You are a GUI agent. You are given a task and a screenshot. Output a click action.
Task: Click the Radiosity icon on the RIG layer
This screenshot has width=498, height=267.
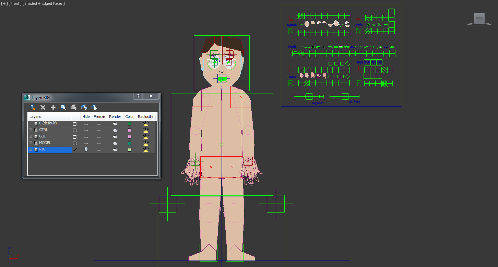145,149
